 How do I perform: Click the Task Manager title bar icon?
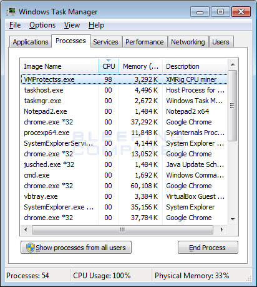pyautogui.click(x=11, y=11)
